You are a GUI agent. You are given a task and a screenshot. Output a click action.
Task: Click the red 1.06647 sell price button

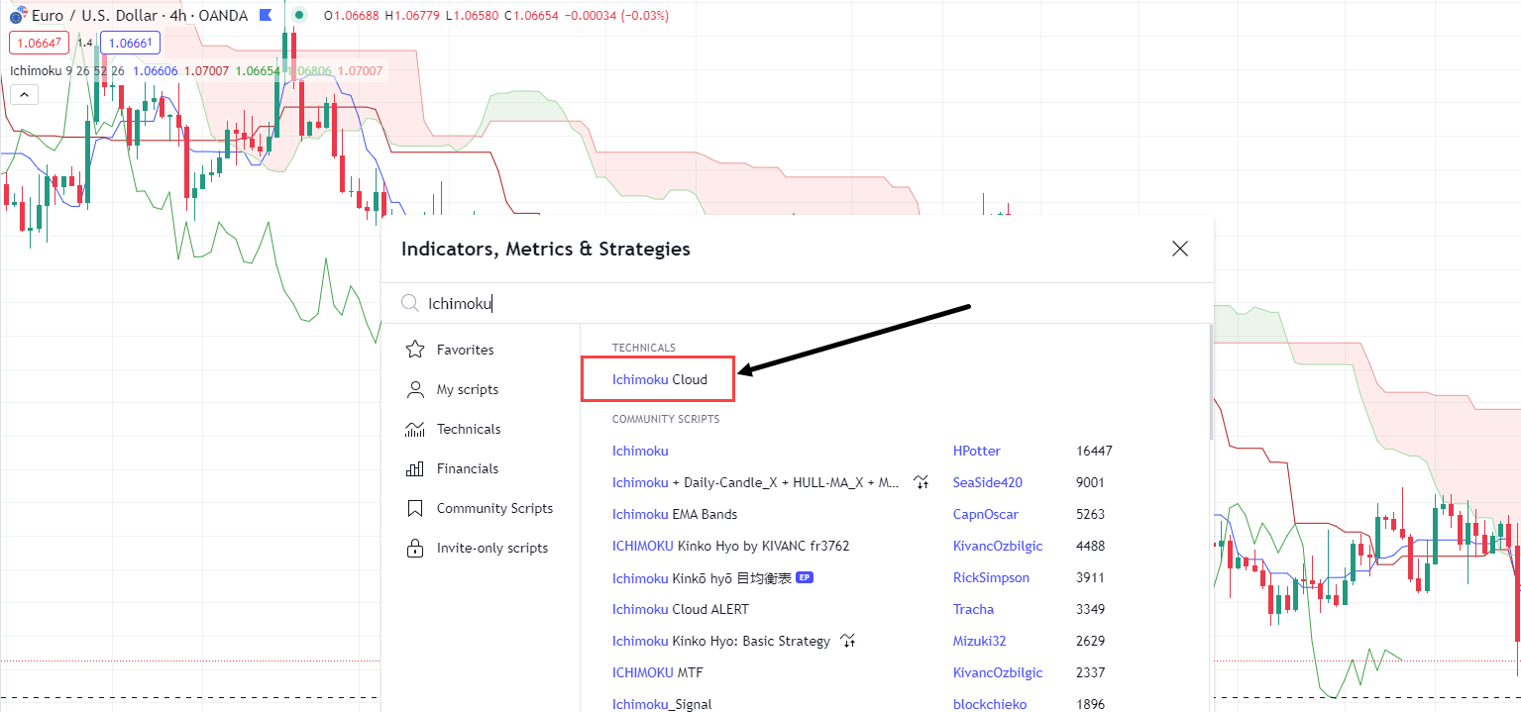click(39, 43)
